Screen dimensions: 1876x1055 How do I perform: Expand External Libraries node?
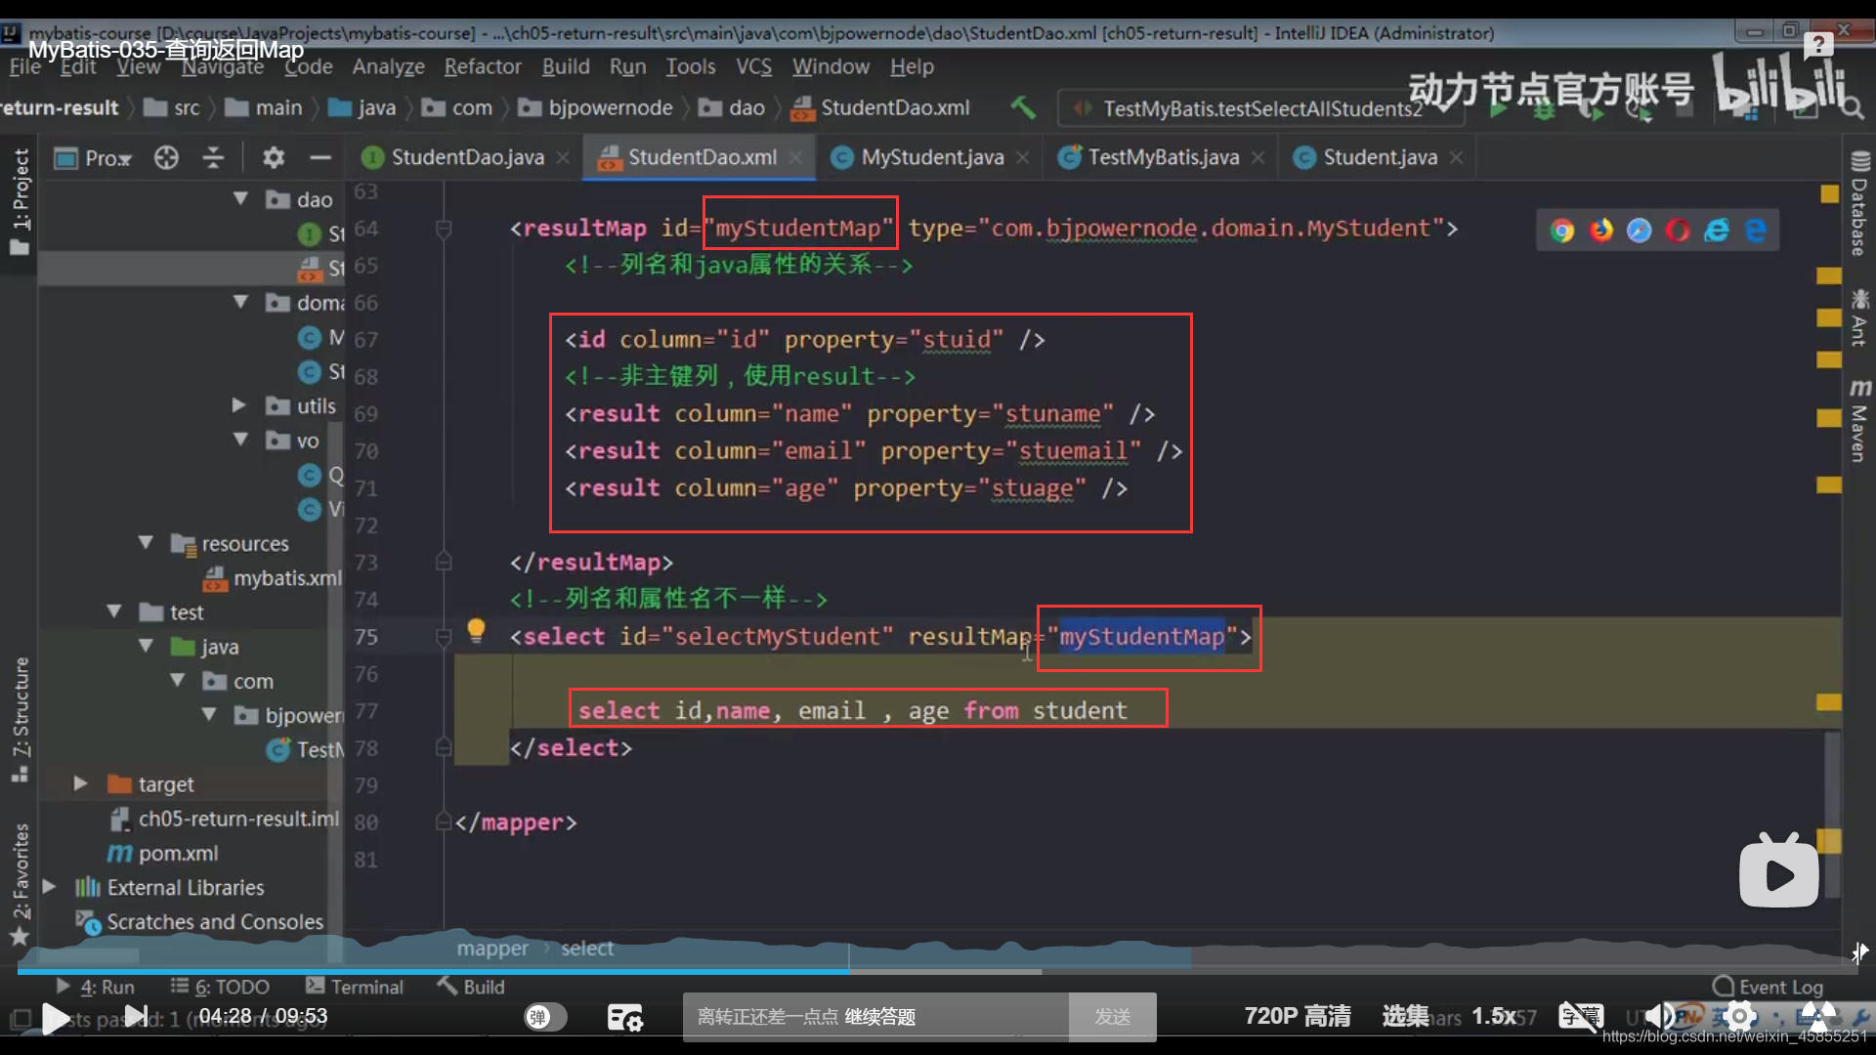pyautogui.click(x=49, y=887)
